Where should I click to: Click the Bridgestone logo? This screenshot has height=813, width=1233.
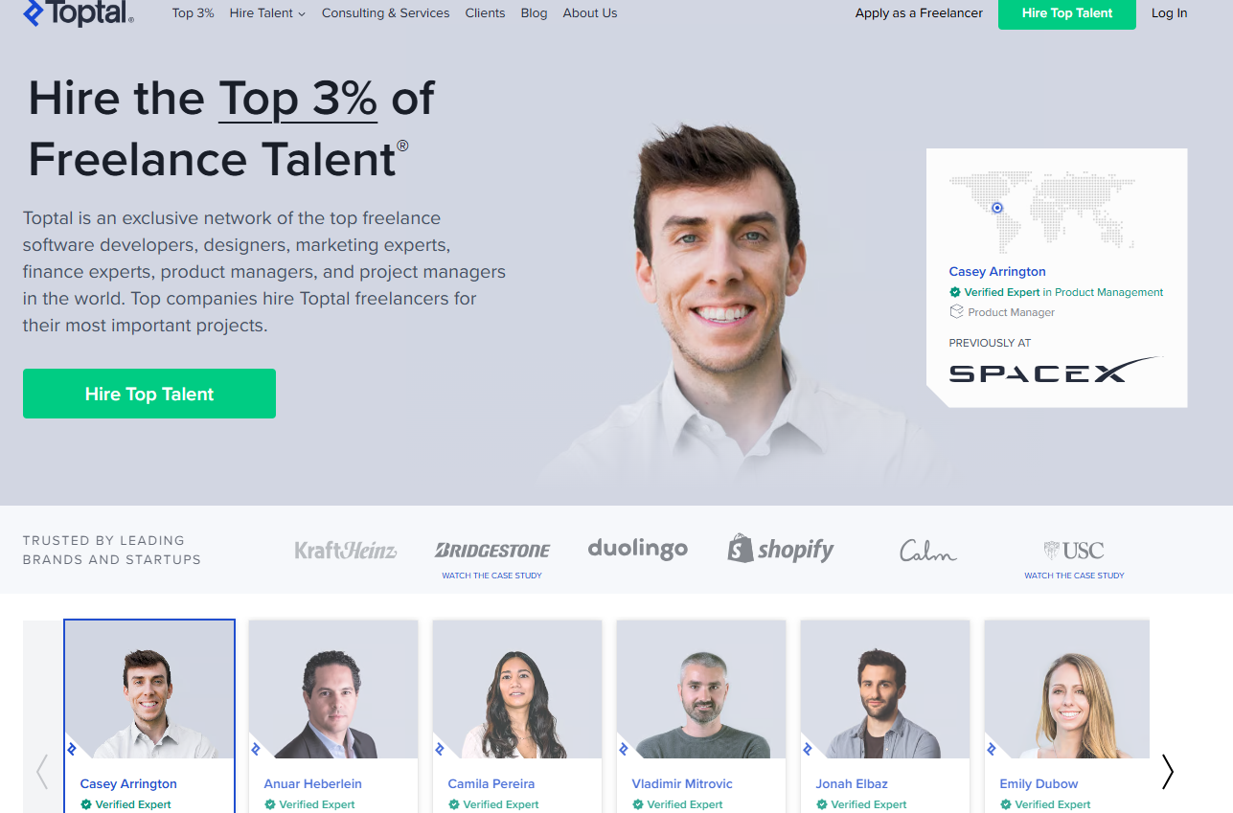(x=492, y=550)
